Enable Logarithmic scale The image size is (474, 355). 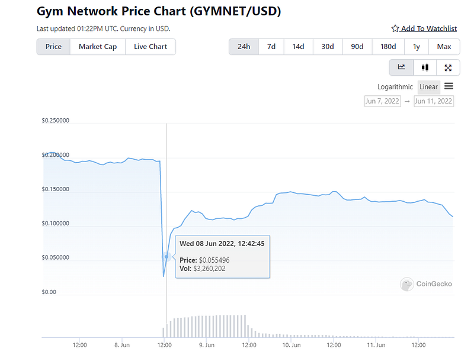[395, 87]
